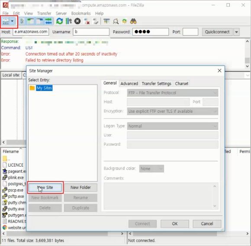Click the Duplicate button

pos(80,208)
